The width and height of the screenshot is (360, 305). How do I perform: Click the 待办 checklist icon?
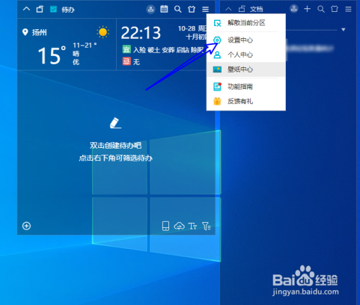(x=53, y=9)
